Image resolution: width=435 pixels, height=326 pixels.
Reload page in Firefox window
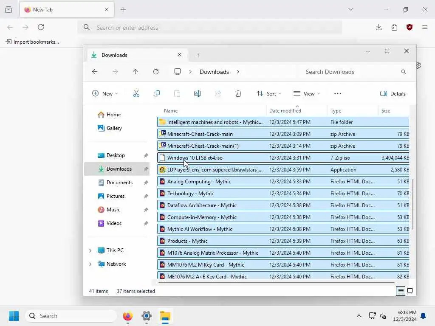click(41, 27)
